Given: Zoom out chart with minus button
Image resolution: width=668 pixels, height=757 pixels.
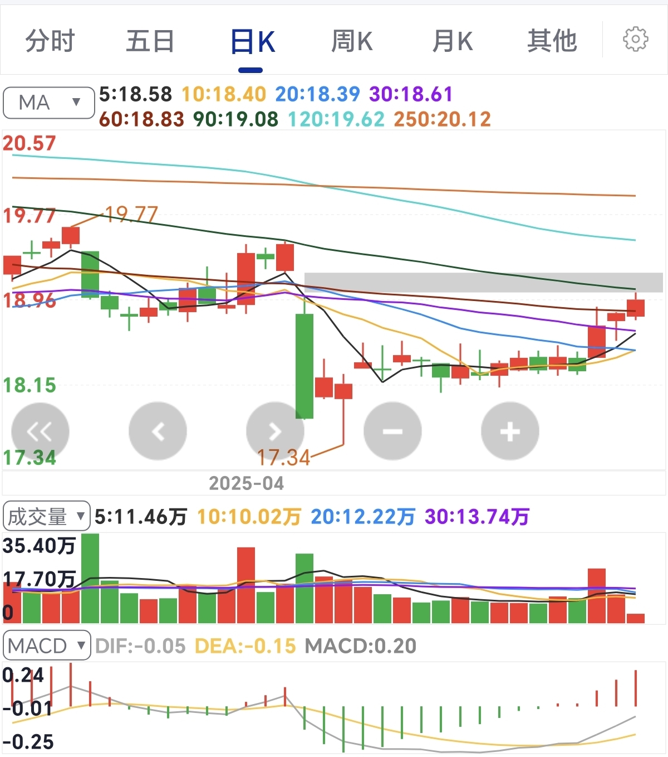Looking at the screenshot, I should tap(392, 431).
